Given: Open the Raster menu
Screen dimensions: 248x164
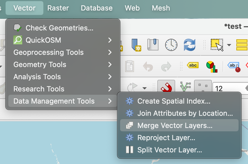Looking at the screenshot, I should pyautogui.click(x=58, y=8).
